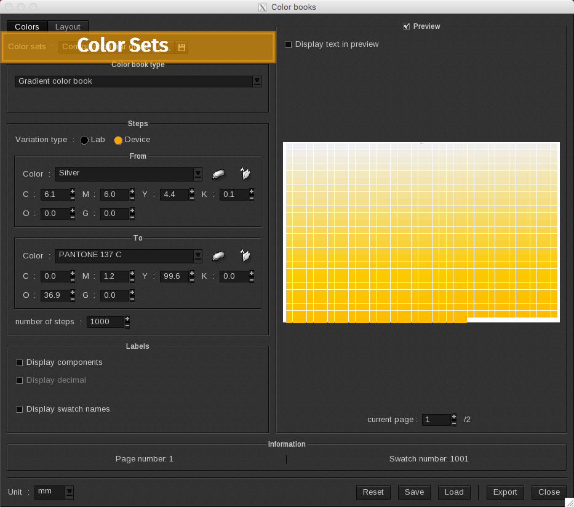Click the save icon beside Color sets
574x507 pixels.
(x=181, y=47)
